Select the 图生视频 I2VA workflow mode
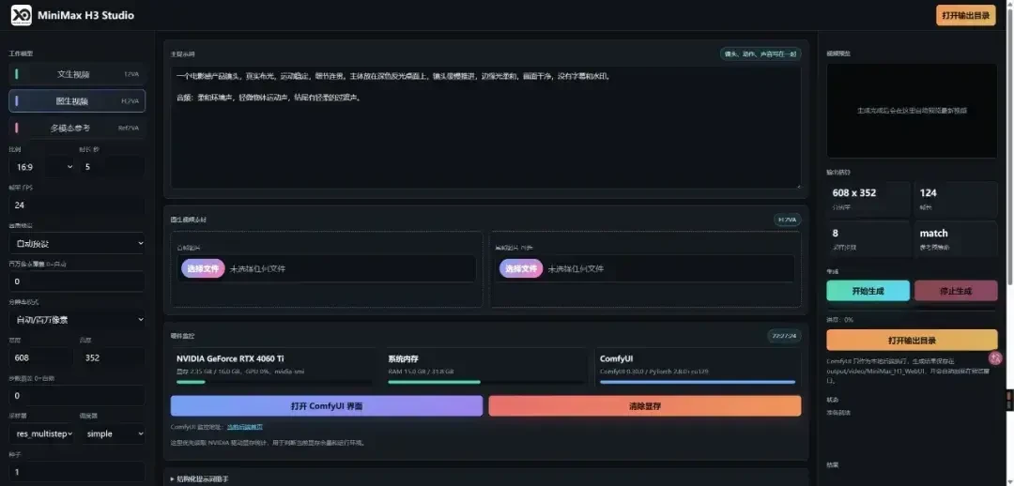 pyautogui.click(x=77, y=100)
